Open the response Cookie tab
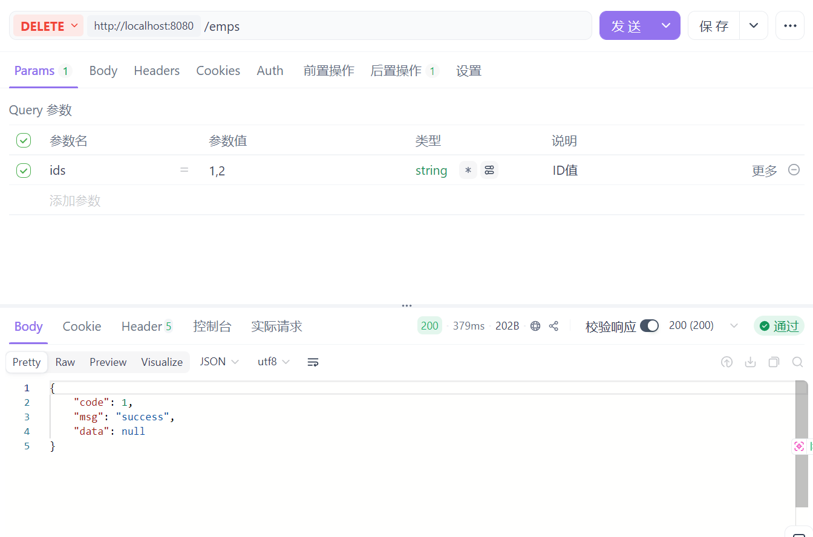The width and height of the screenshot is (813, 537). [x=82, y=327]
